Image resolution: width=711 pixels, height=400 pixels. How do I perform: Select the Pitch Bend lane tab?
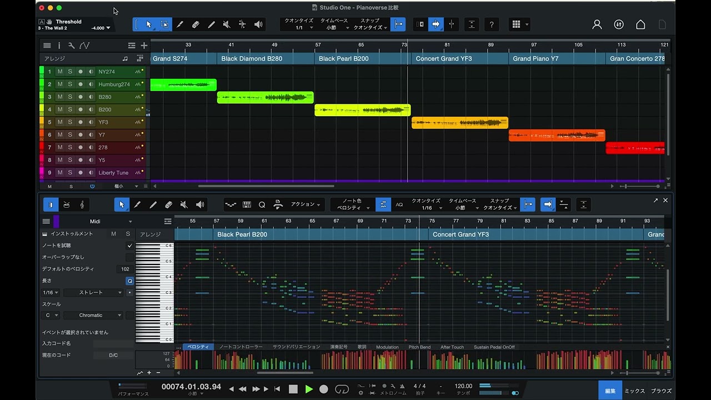[x=419, y=347]
